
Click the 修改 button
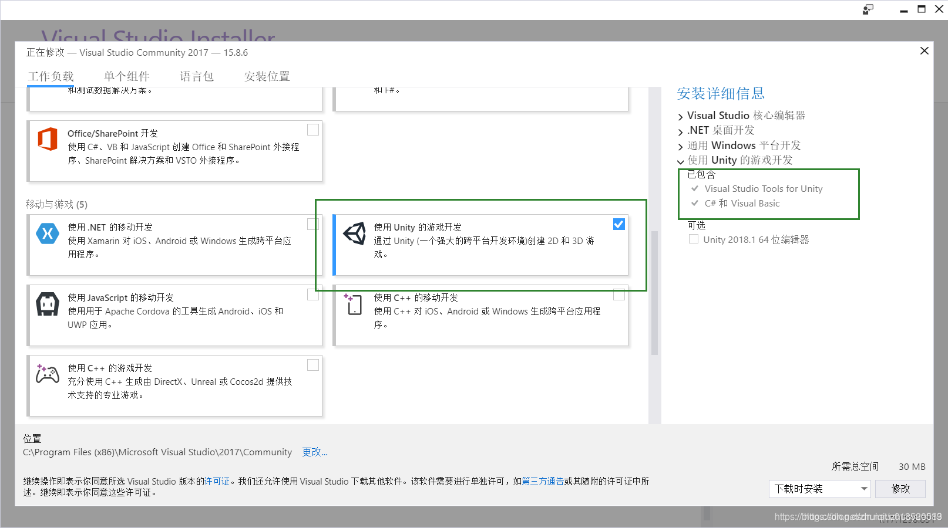pyautogui.click(x=900, y=489)
